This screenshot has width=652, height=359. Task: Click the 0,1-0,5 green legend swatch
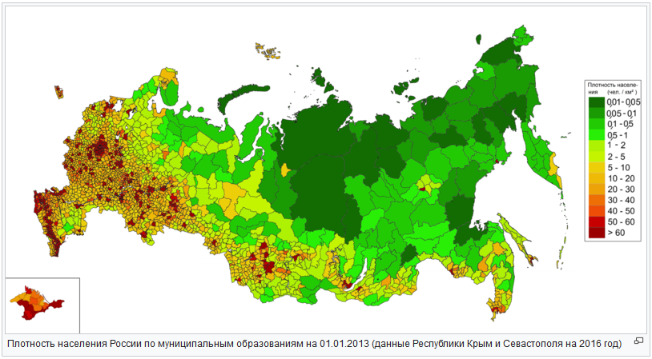pyautogui.click(x=596, y=124)
